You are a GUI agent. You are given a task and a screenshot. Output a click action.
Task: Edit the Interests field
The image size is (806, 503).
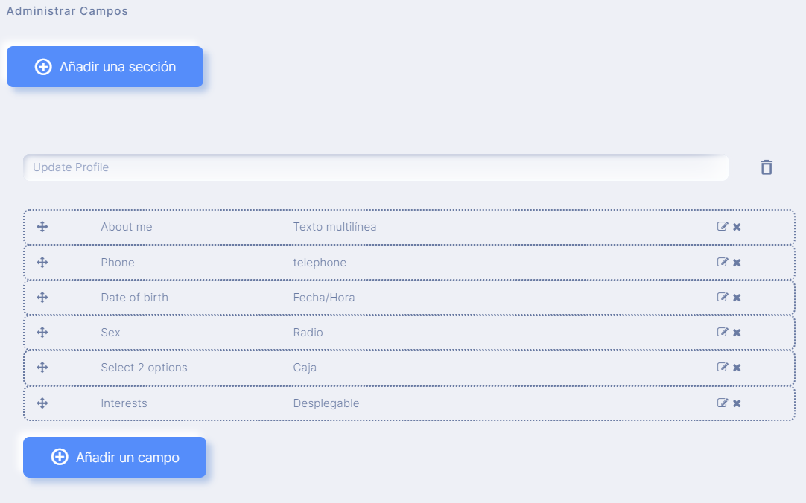point(723,403)
